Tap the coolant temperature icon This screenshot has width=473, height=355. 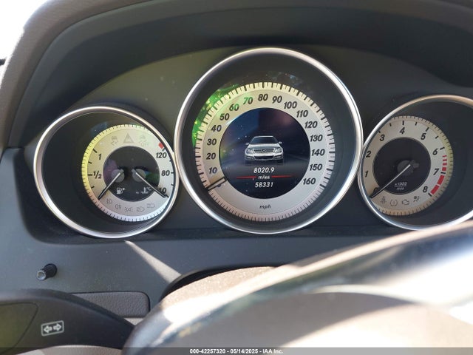coord(146,191)
